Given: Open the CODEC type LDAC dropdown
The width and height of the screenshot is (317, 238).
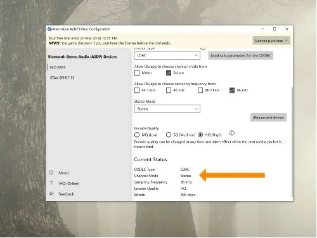Looking at the screenshot, I should [167, 55].
